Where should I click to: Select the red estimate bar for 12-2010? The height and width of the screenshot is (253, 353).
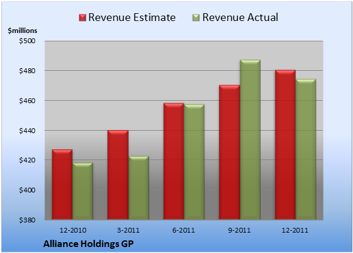click(62, 184)
